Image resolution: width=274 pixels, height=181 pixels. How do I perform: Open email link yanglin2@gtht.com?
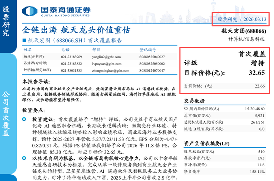(106, 57)
